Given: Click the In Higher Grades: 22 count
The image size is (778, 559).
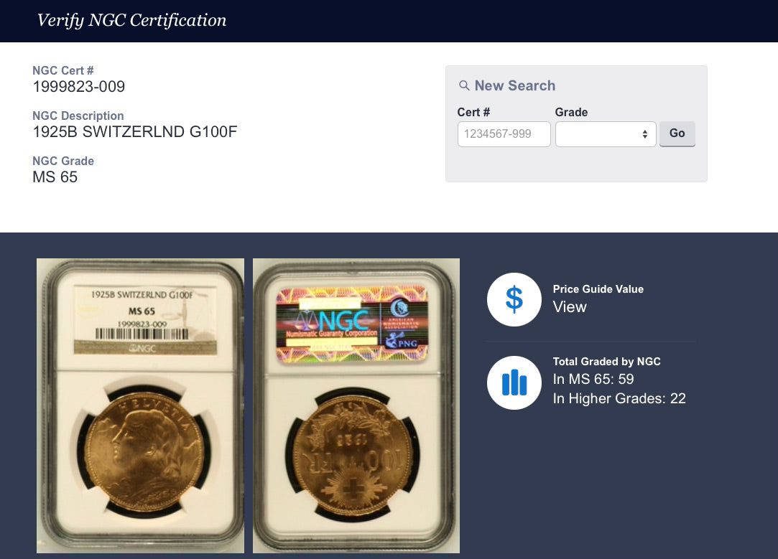Looking at the screenshot, I should point(619,398).
